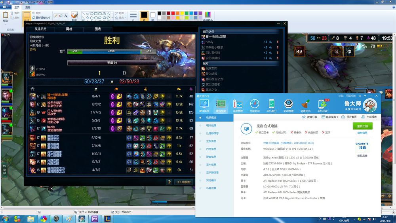Select 电脑概览 in Lu Dashi sidebar
396x223 pixels.
pos(214,118)
